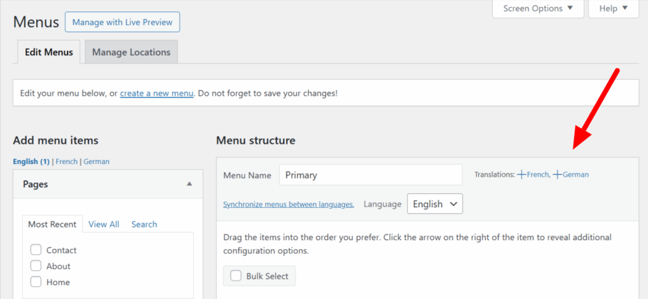The width and height of the screenshot is (648, 299).
Task: Switch to the Search tab in Pages
Action: (x=144, y=224)
